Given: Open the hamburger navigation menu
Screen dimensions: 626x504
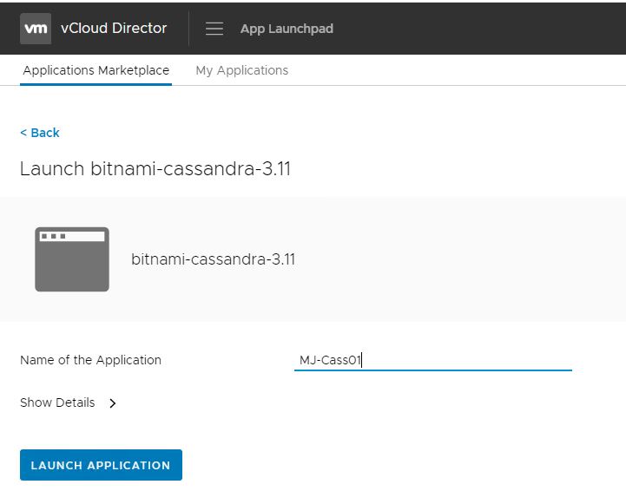Looking at the screenshot, I should (214, 29).
